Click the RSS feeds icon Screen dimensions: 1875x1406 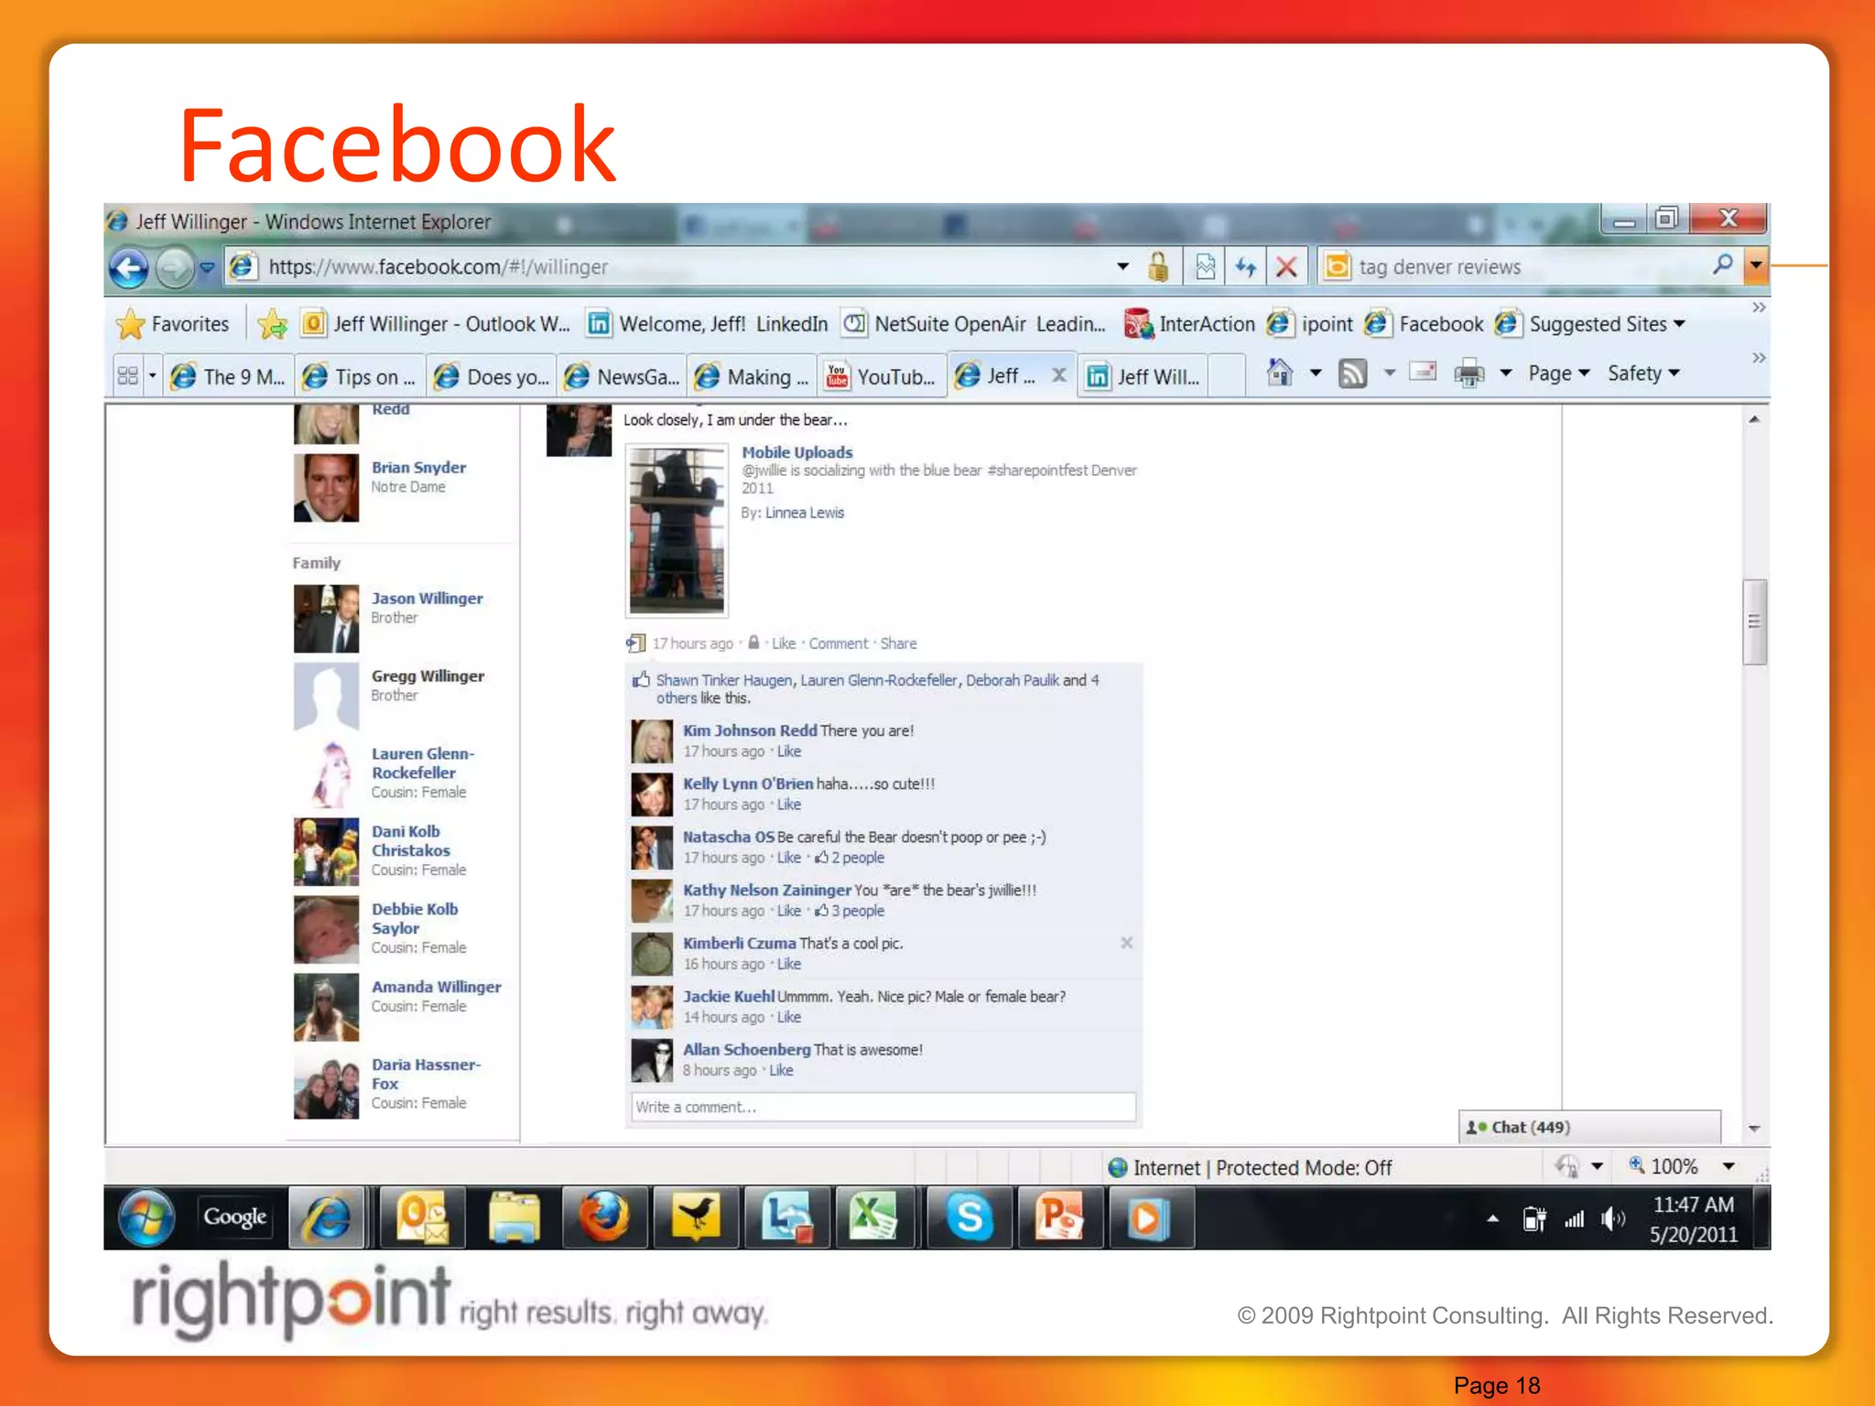[1352, 373]
